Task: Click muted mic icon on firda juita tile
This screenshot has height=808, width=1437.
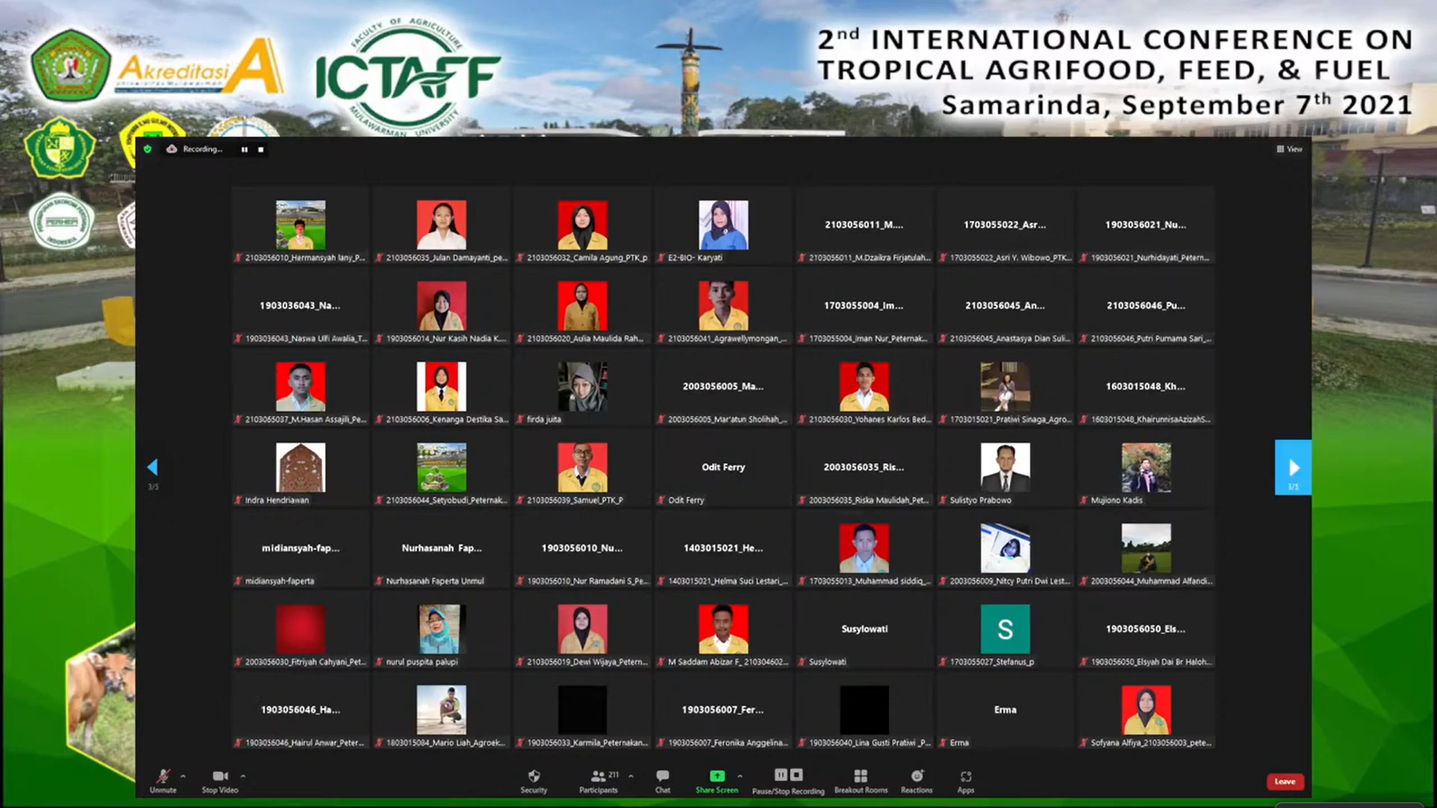Action: point(520,419)
